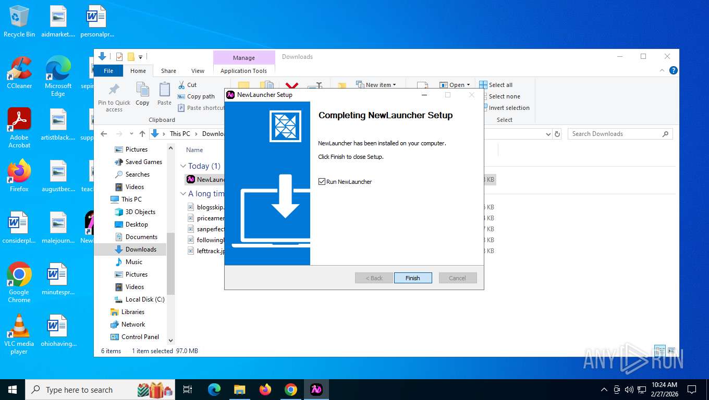The height and width of the screenshot is (400, 709).
Task: Select the artistblack desktop file icon
Action: (x=58, y=124)
